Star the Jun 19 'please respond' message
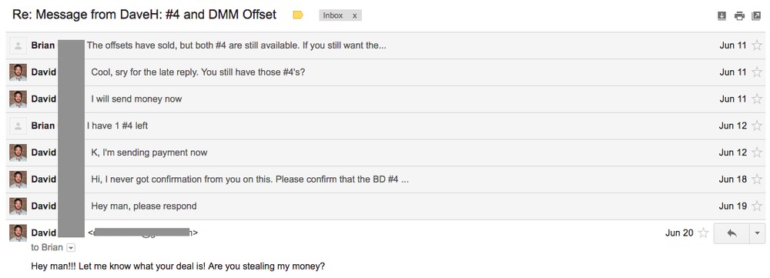The image size is (770, 278). pos(757,206)
